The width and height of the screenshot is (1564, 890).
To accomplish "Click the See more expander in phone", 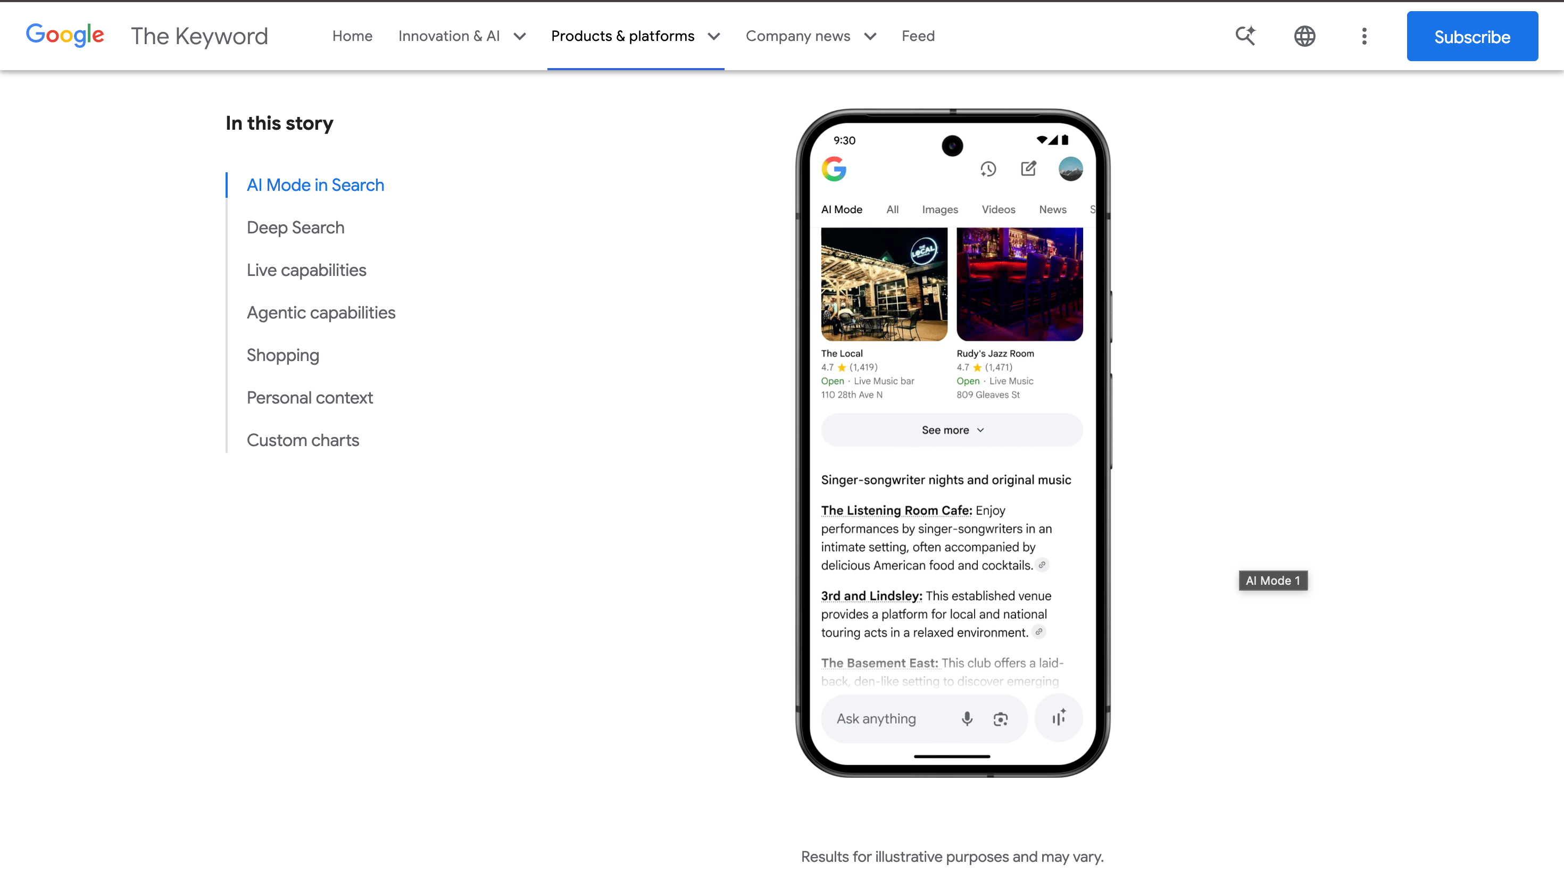I will click(951, 430).
